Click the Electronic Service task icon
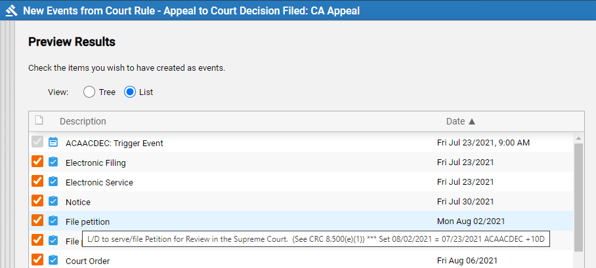596x268 pixels. click(x=53, y=182)
